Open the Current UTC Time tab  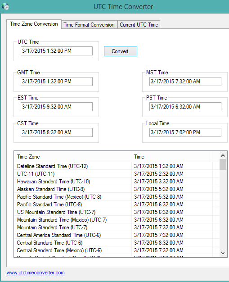point(139,25)
